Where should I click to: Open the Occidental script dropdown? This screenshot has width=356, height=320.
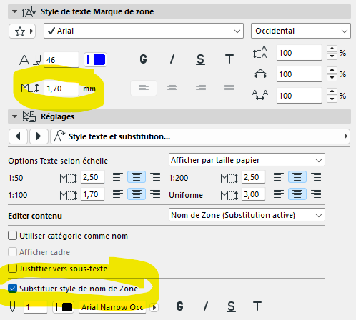(301, 31)
